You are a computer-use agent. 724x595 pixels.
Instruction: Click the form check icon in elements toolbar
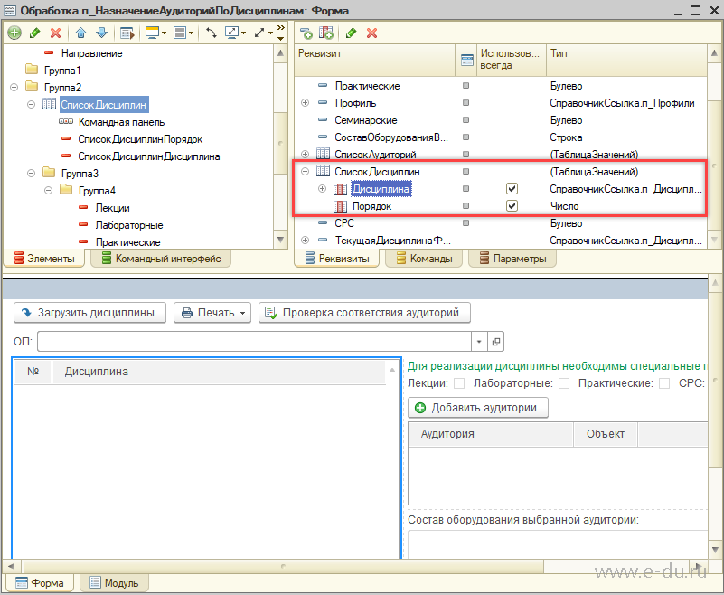coord(127,33)
